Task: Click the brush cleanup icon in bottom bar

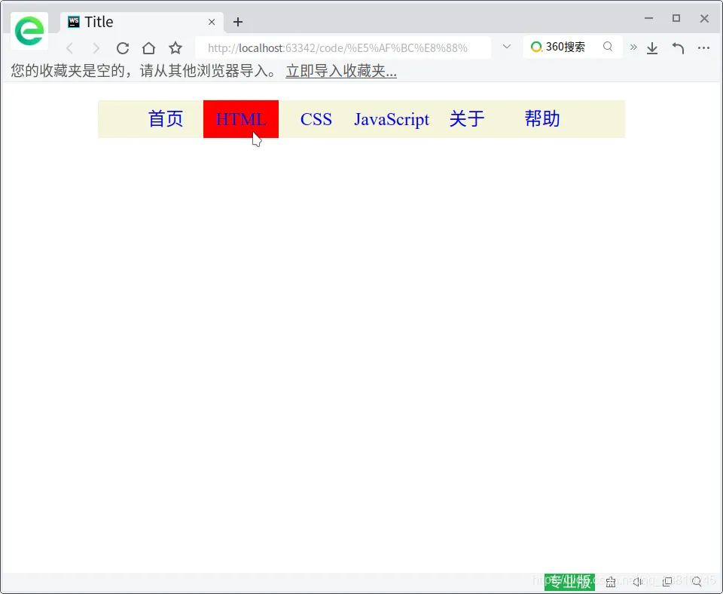Action: [610, 582]
